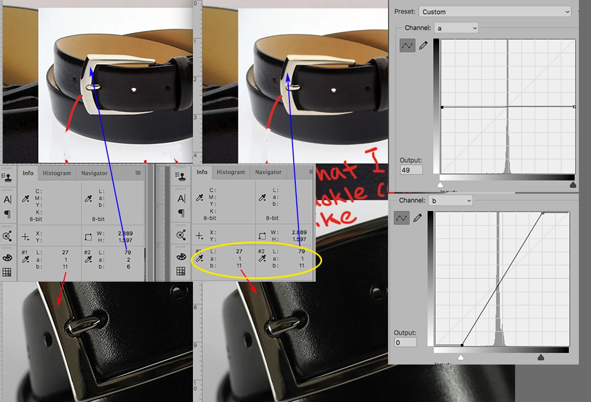Open the Preset dropdown showing Custom
This screenshot has height=402, width=591.
click(495, 12)
